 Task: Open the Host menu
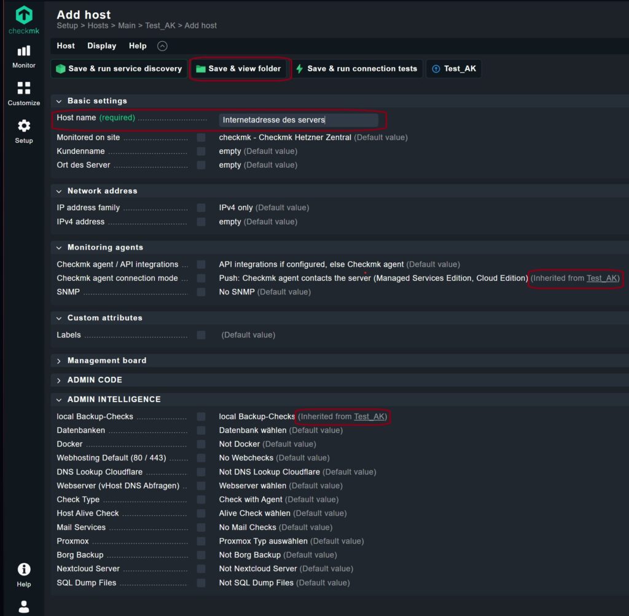pyautogui.click(x=65, y=45)
